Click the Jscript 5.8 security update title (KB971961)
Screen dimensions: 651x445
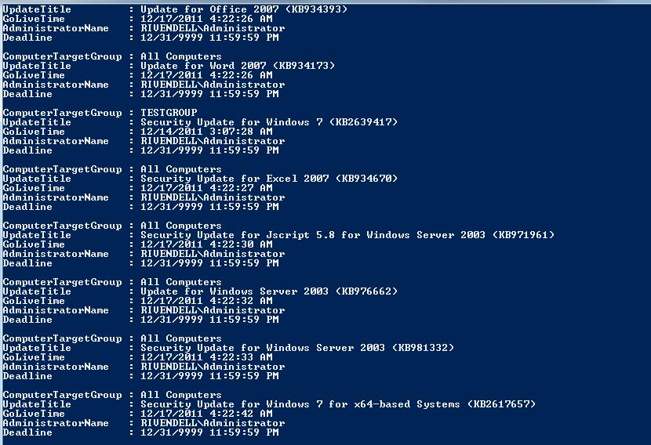point(347,235)
